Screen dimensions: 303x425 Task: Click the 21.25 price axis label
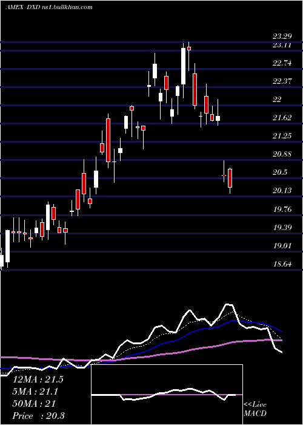pos(282,135)
